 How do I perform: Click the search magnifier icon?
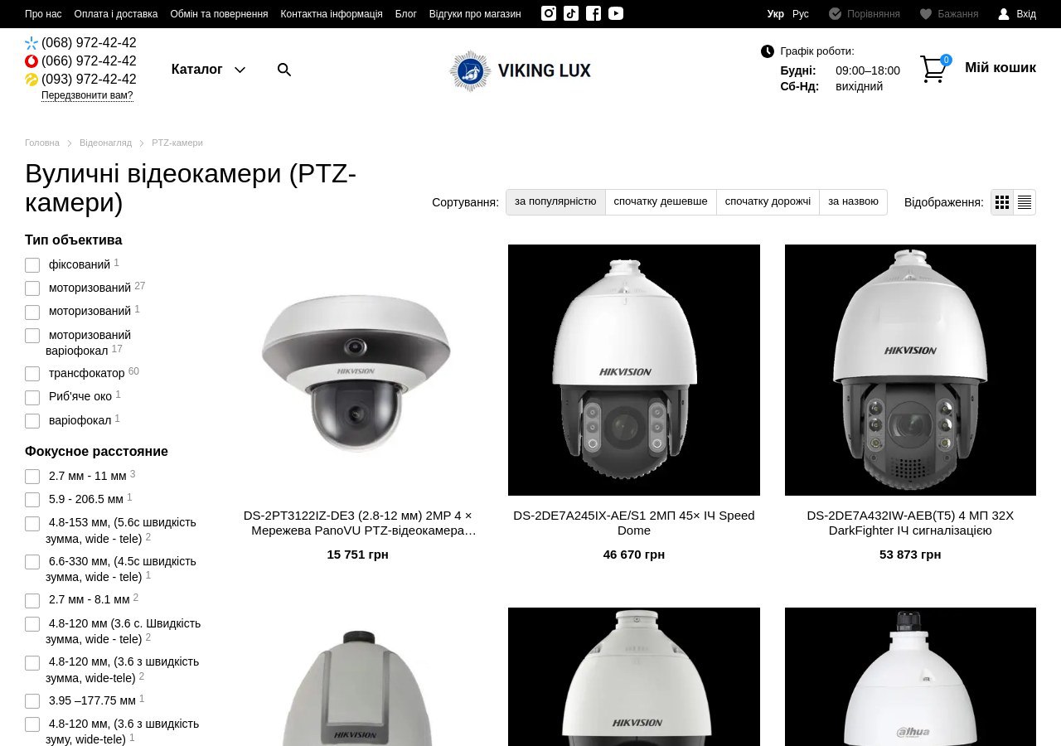tap(284, 70)
